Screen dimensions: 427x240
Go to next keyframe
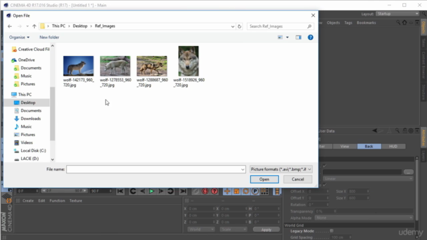(171, 191)
